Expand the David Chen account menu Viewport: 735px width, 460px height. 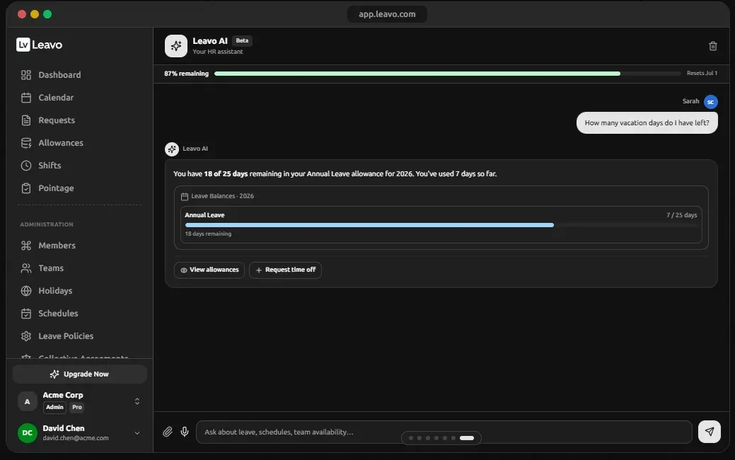pyautogui.click(x=137, y=433)
